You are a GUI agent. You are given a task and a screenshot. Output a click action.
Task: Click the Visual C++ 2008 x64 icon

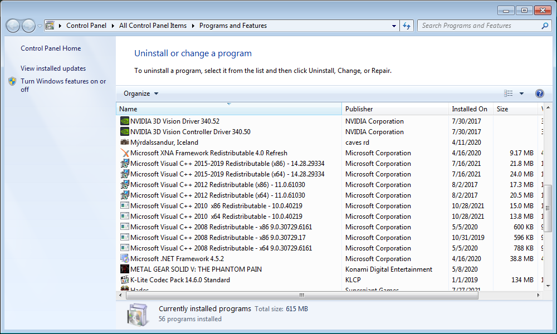(x=124, y=248)
